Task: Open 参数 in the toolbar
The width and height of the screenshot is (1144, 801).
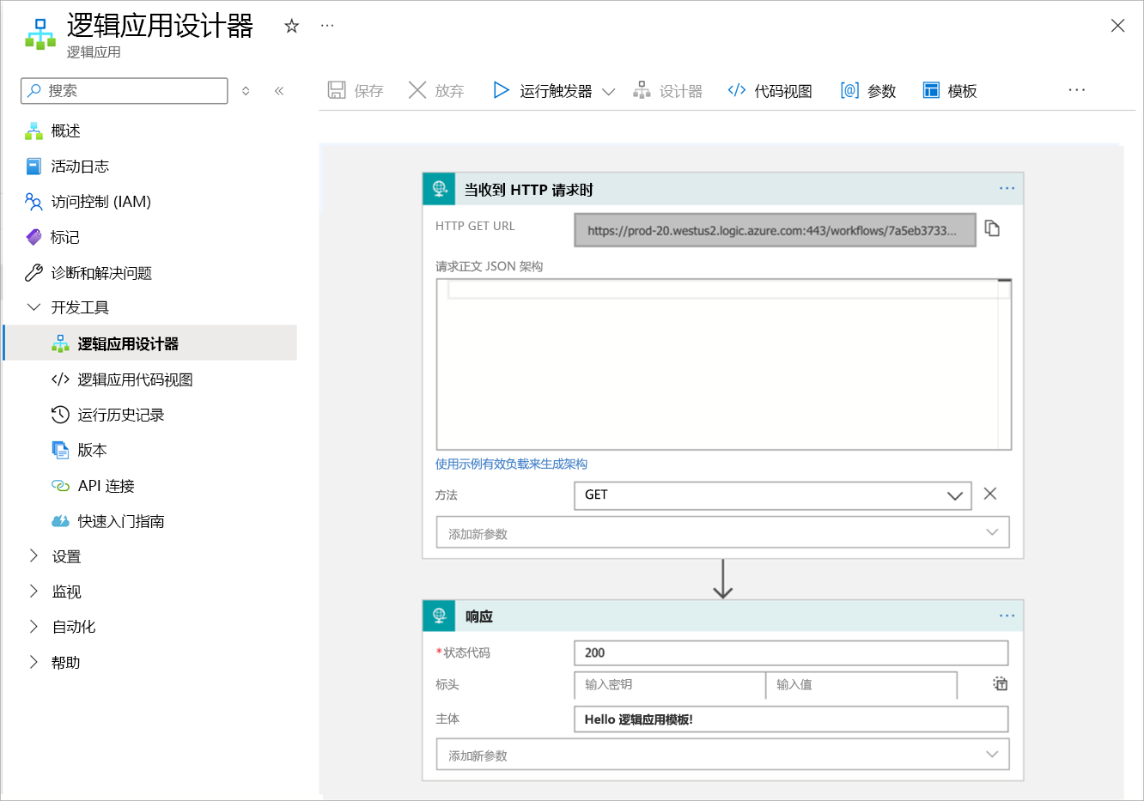Action: click(x=868, y=90)
